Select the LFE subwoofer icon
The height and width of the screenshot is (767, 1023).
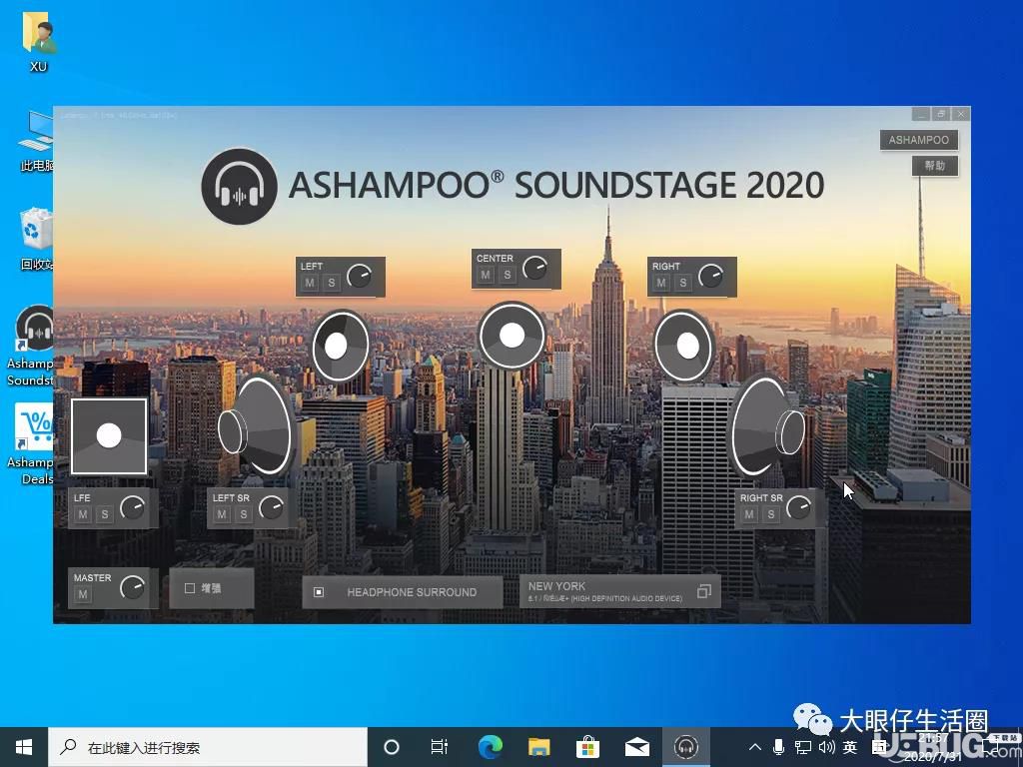pos(109,436)
